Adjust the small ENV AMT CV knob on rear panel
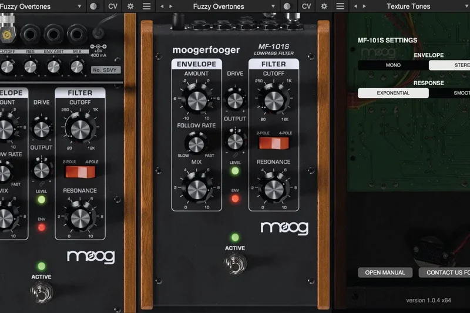470x313 pixels. (x=53, y=67)
